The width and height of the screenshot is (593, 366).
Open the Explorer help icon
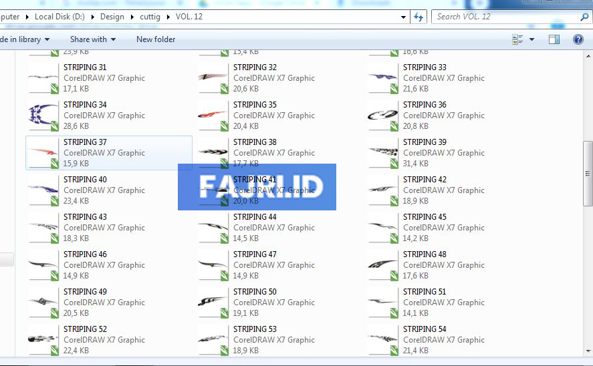pyautogui.click(x=578, y=39)
